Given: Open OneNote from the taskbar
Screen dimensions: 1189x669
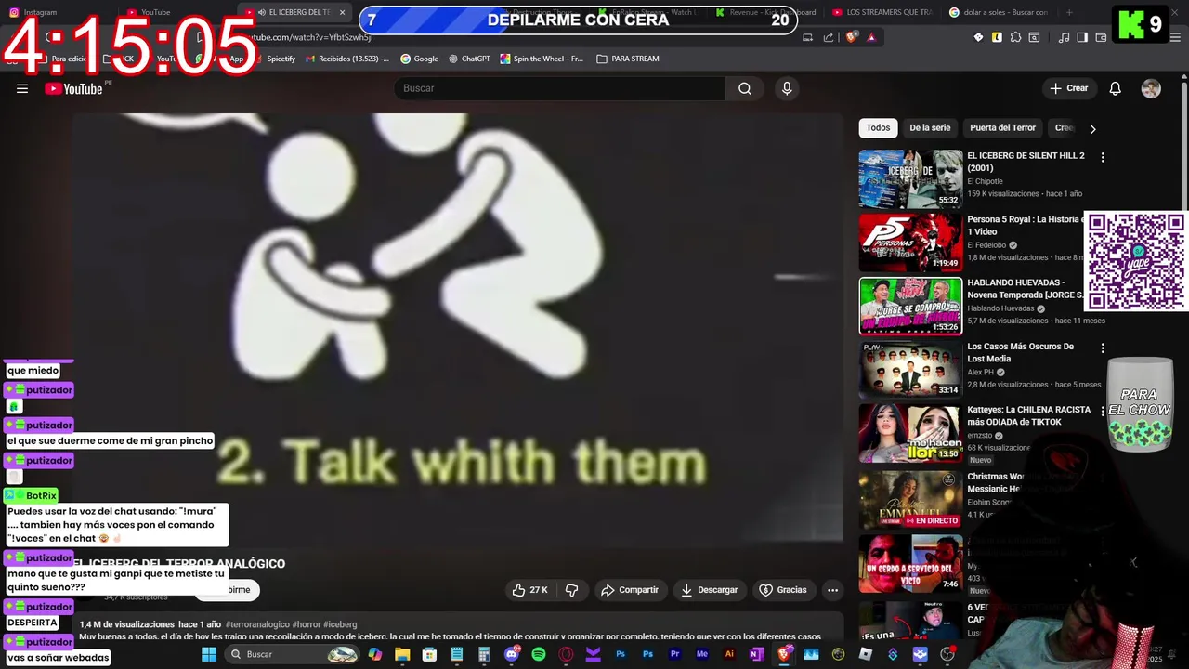Looking at the screenshot, I should pyautogui.click(x=756, y=654).
